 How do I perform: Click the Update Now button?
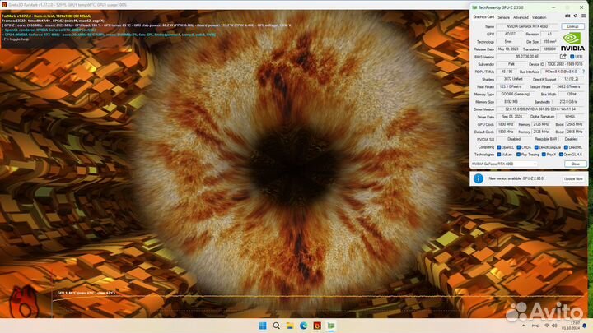[x=573, y=178]
